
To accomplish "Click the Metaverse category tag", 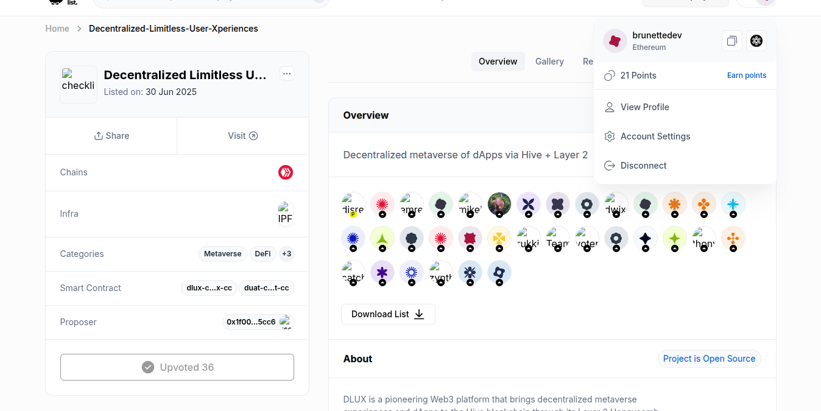I will point(223,254).
